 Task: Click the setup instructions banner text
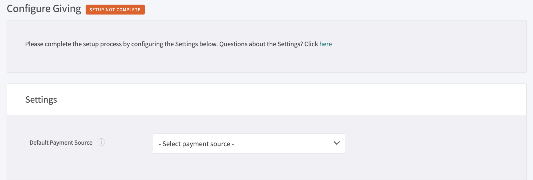[x=178, y=44]
